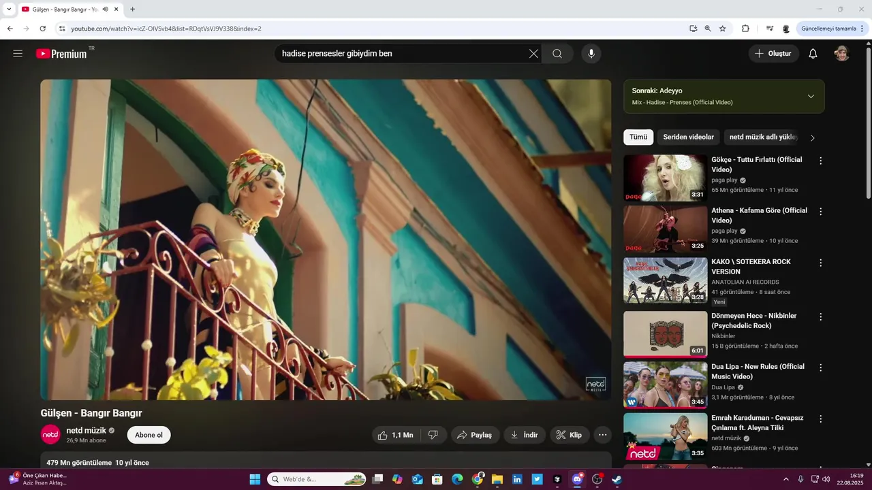The image size is (872, 490).
Task: Select netd müzik adlı yükleyen chip
Action: 762,137
